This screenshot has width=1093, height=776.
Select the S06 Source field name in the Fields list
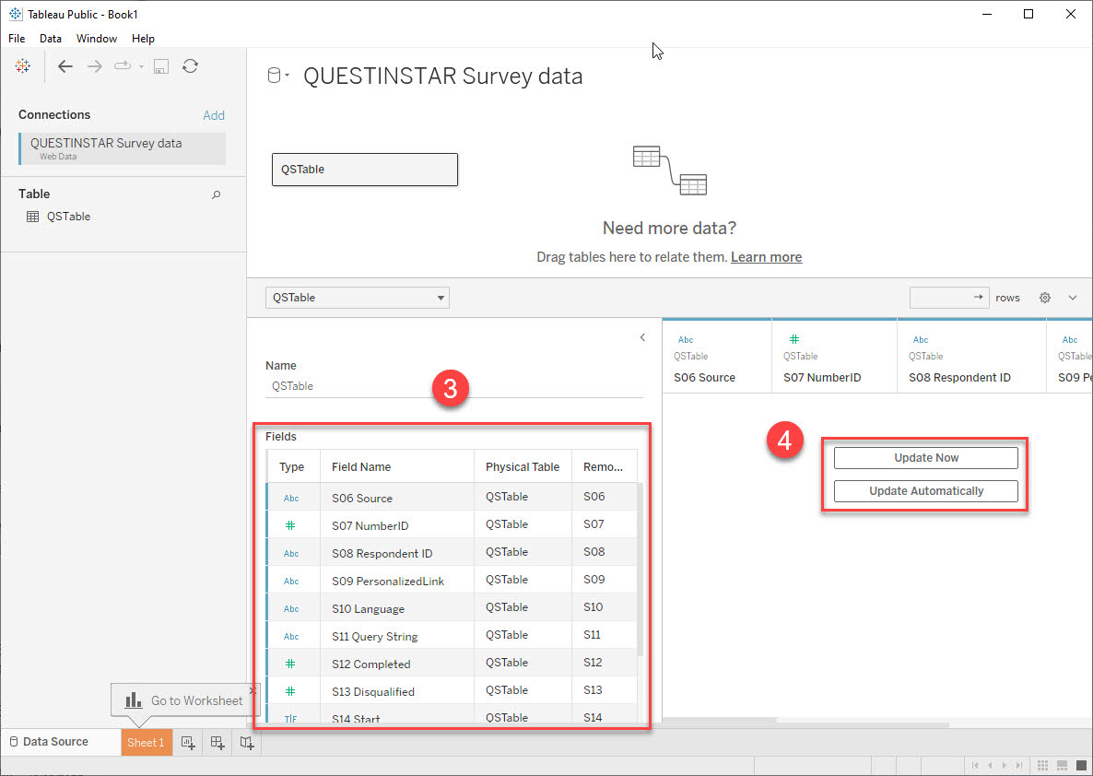click(362, 499)
